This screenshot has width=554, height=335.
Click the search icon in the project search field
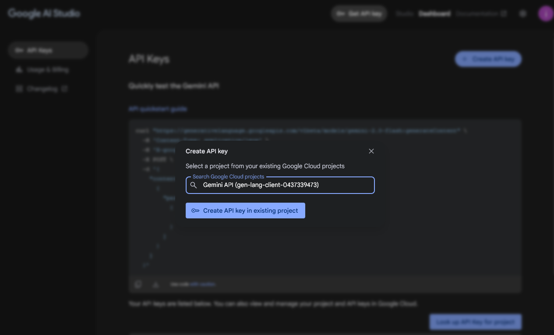pos(193,185)
